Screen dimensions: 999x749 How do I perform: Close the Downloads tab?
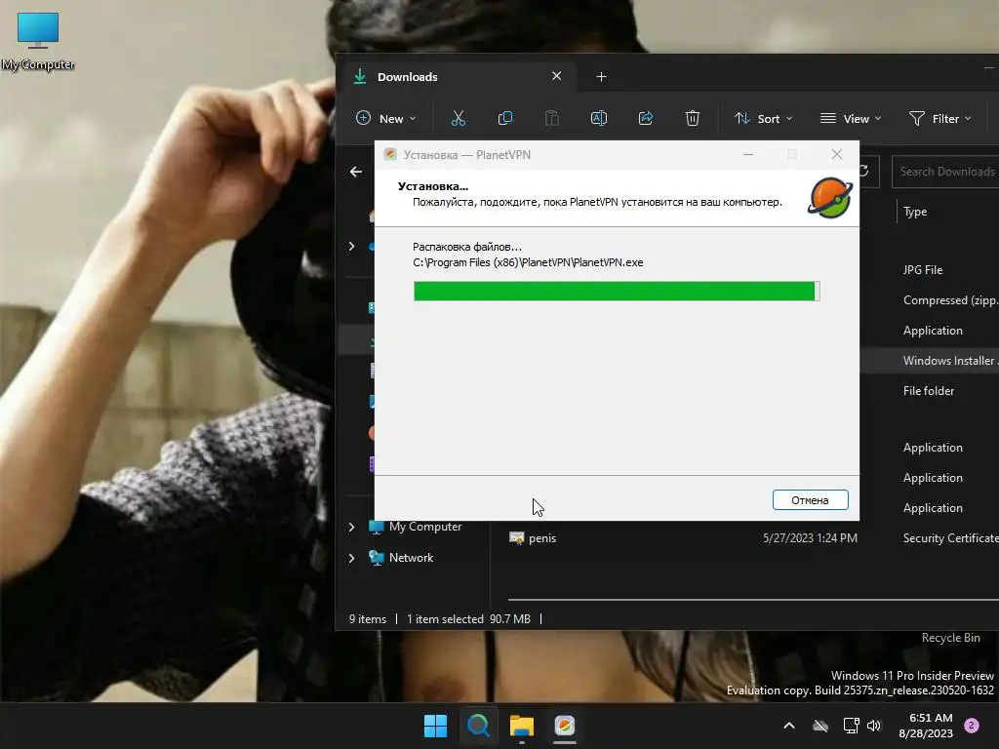(557, 76)
